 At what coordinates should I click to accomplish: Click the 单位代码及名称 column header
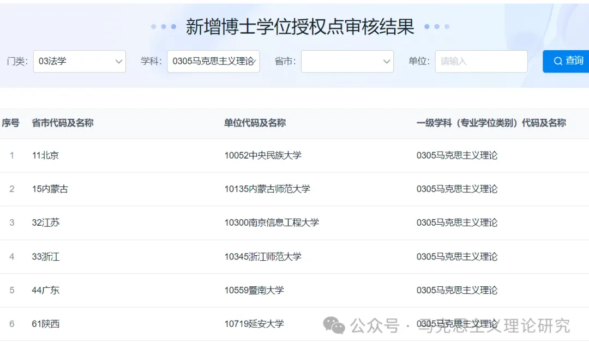click(255, 123)
